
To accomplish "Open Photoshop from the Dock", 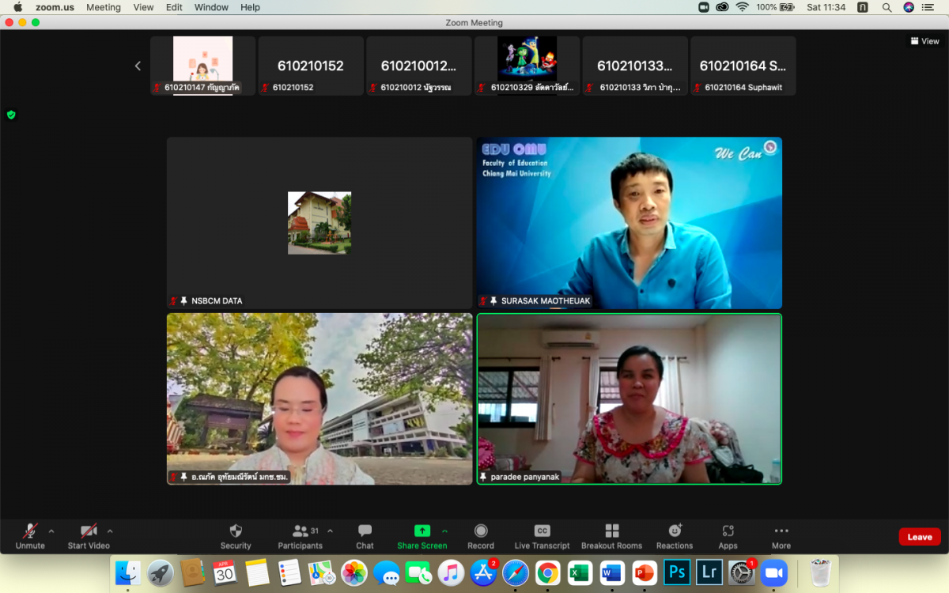I will click(x=676, y=572).
